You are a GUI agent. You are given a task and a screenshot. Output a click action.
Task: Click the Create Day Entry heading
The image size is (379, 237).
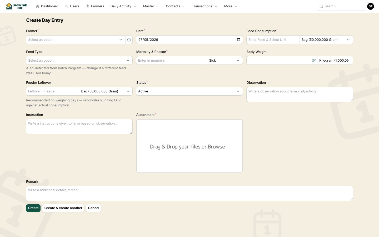pos(45,20)
